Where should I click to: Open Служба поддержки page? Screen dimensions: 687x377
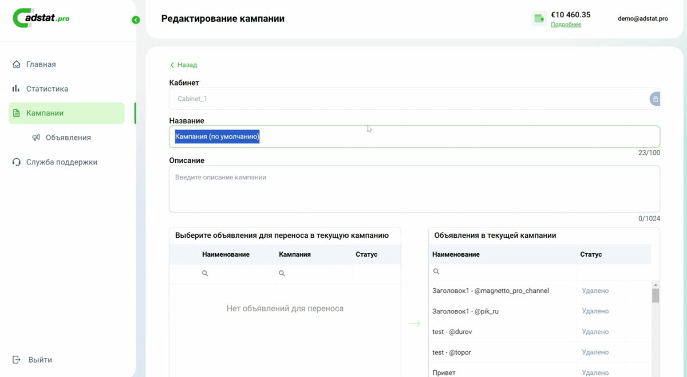tap(61, 162)
